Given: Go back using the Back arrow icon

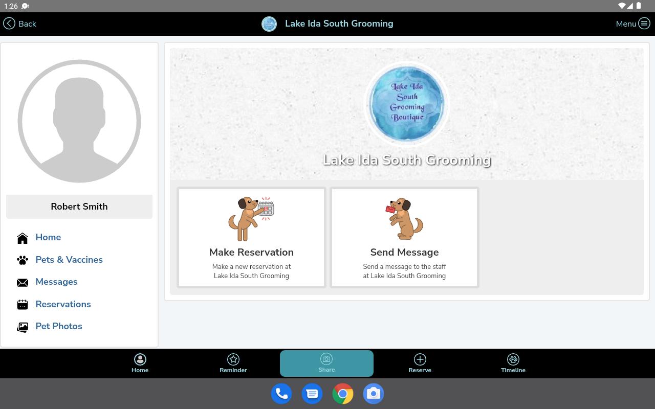Looking at the screenshot, I should coord(9,24).
